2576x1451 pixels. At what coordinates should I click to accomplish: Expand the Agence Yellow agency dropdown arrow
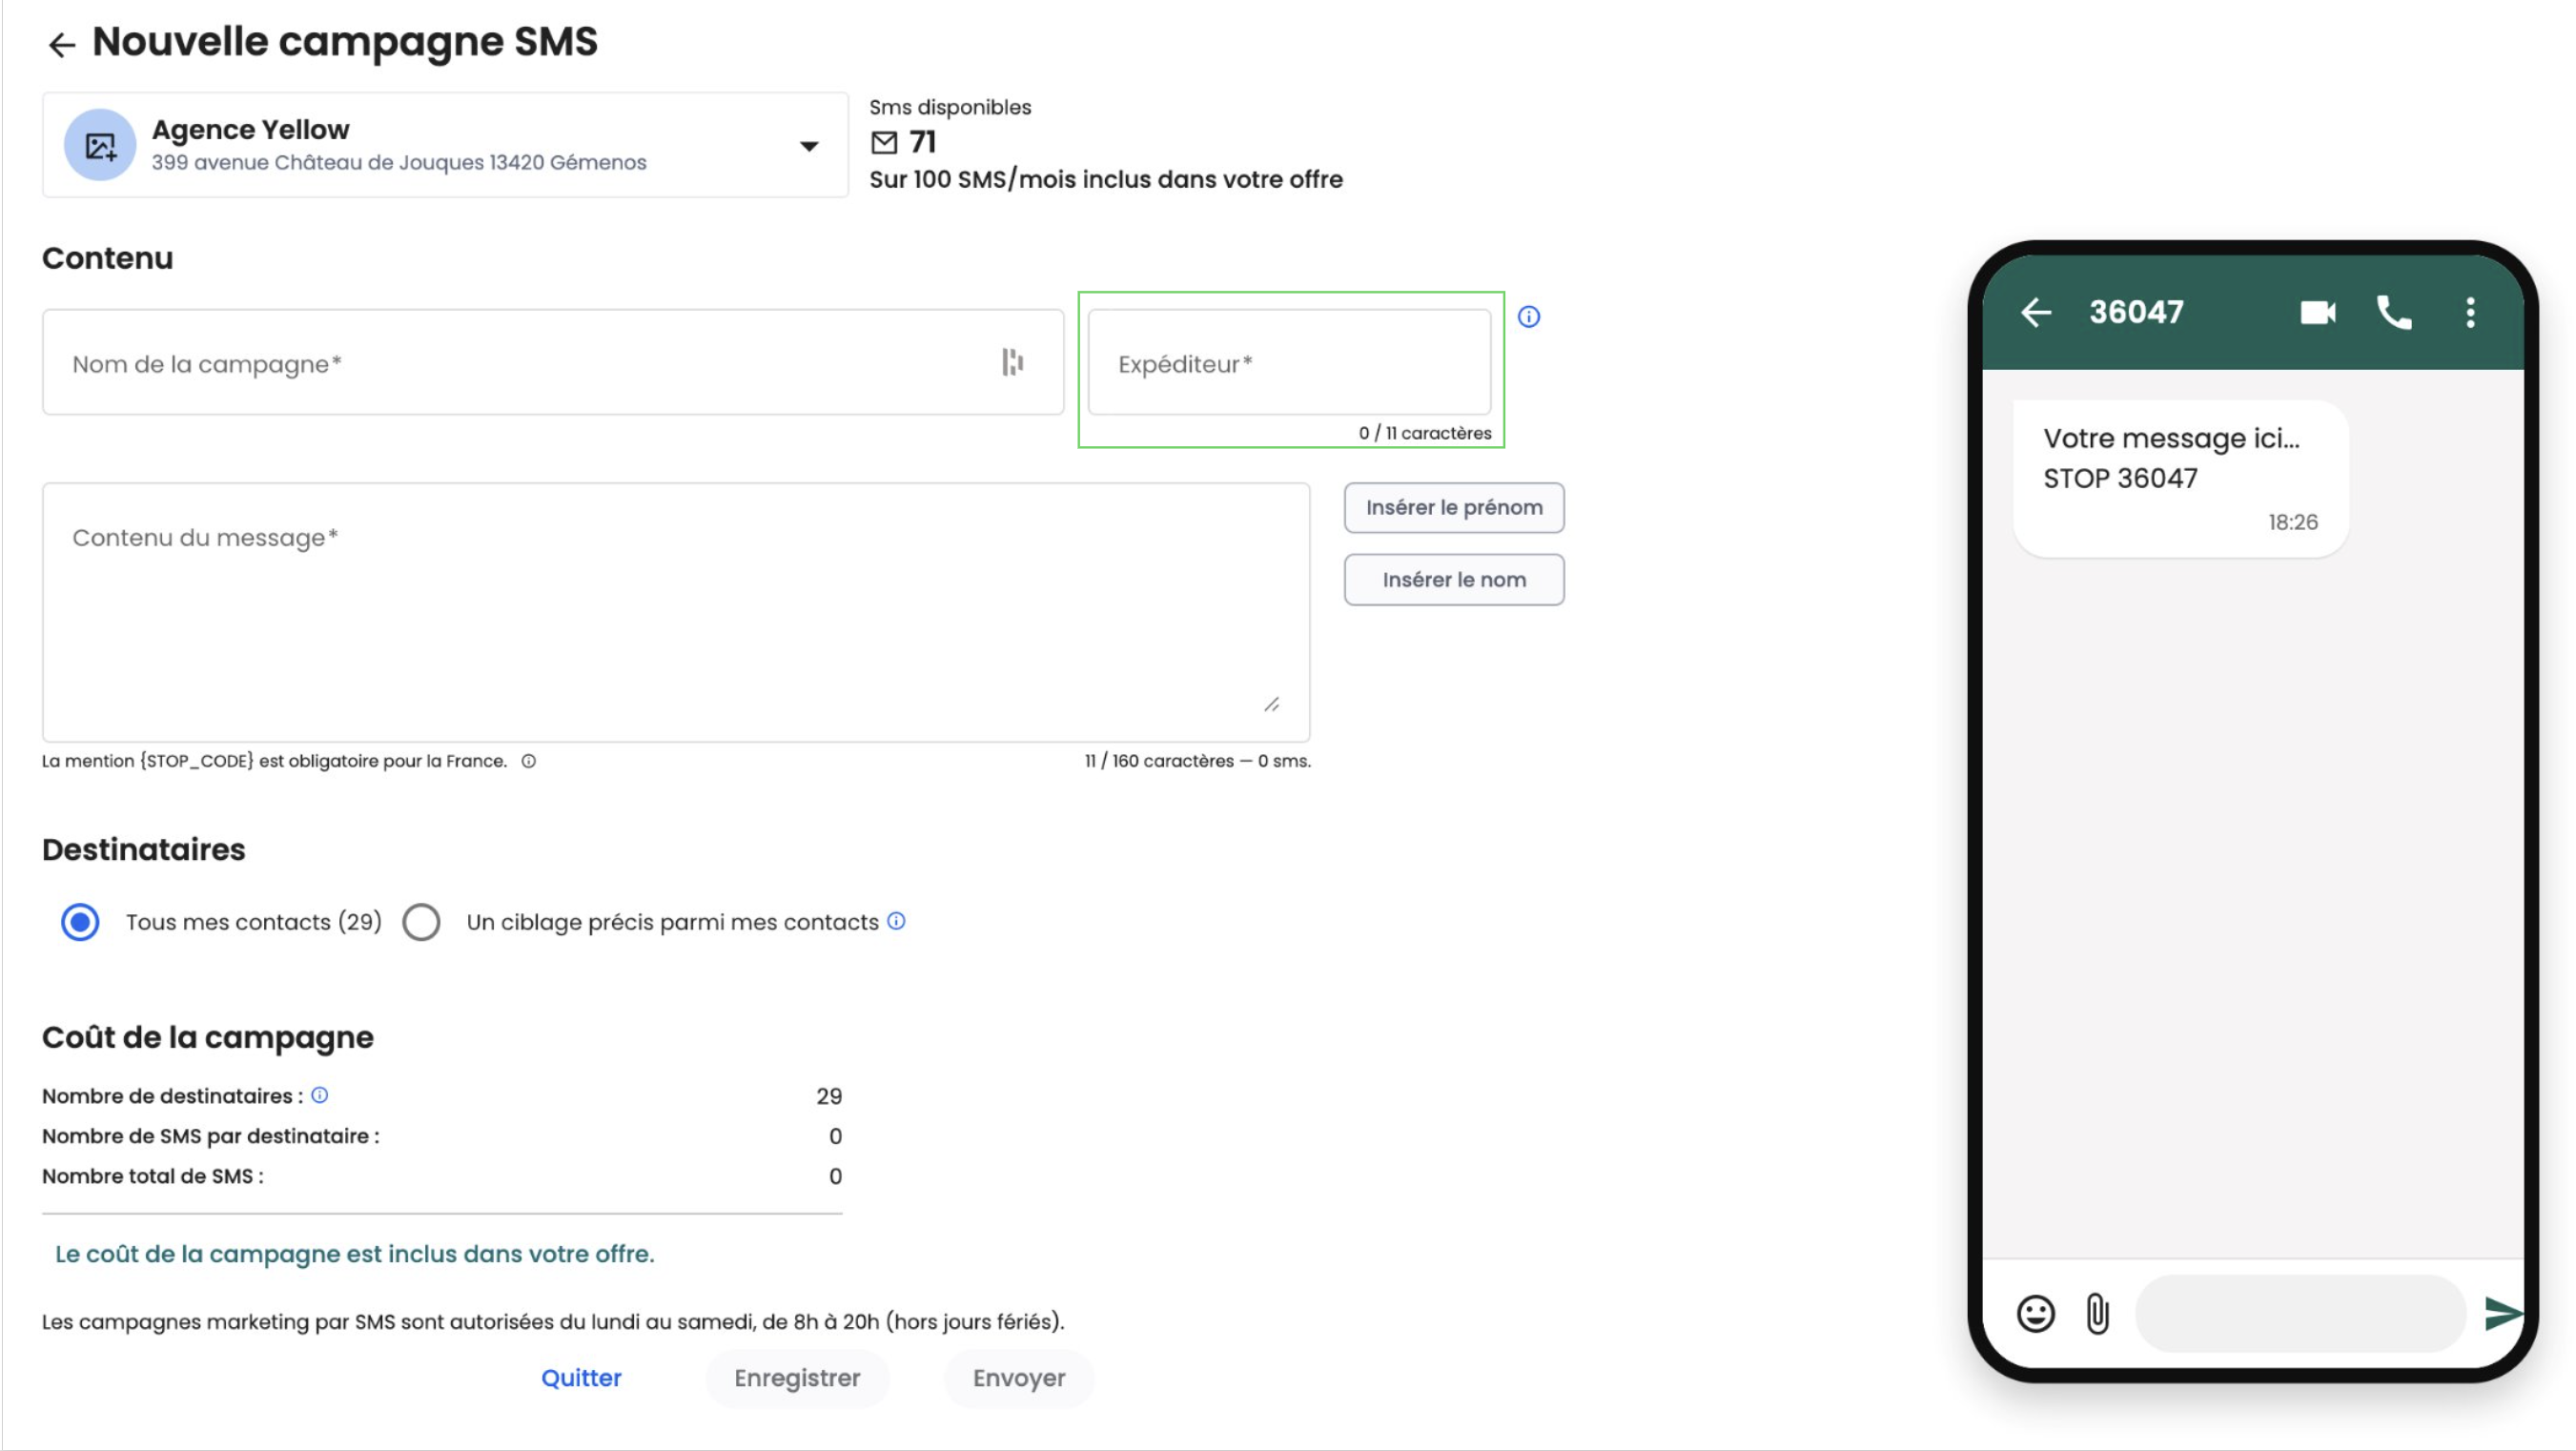809,146
